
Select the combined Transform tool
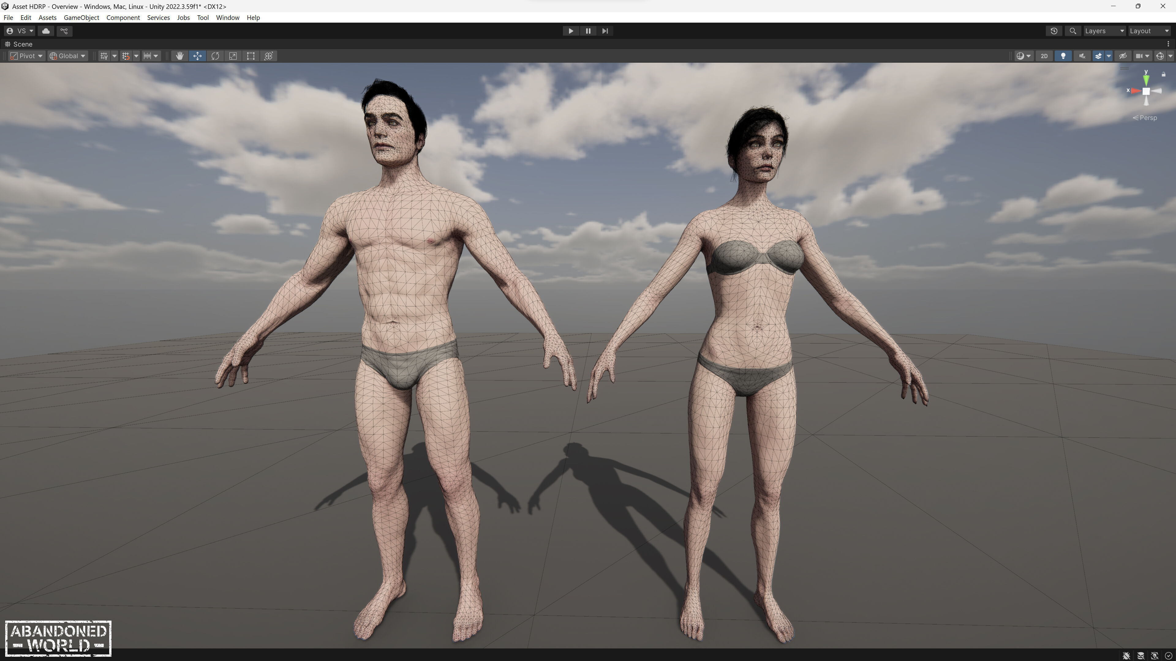[x=269, y=56]
